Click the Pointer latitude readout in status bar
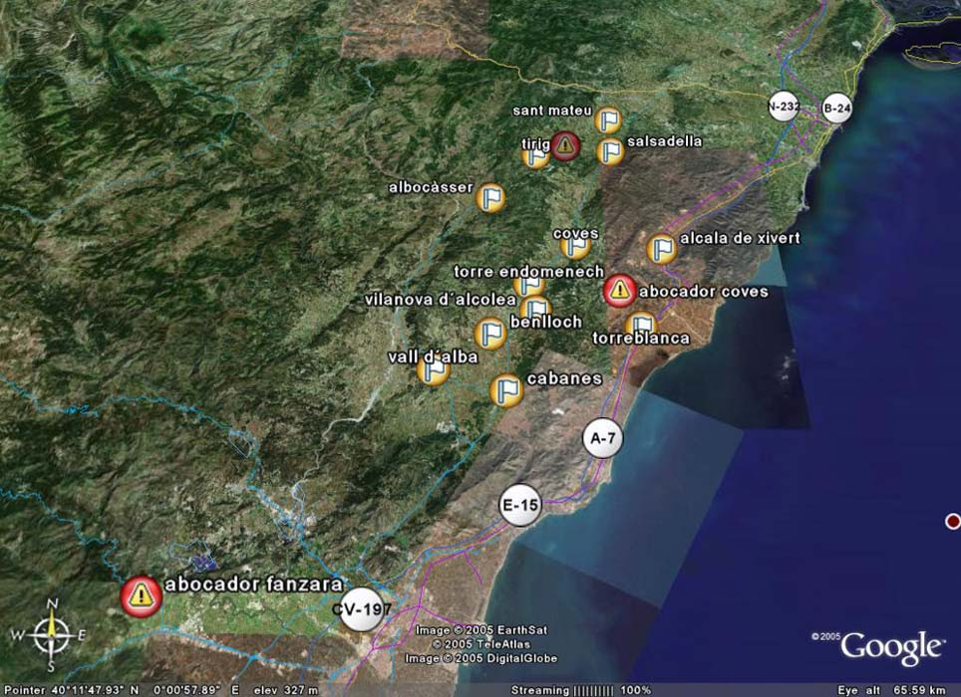 point(71,690)
